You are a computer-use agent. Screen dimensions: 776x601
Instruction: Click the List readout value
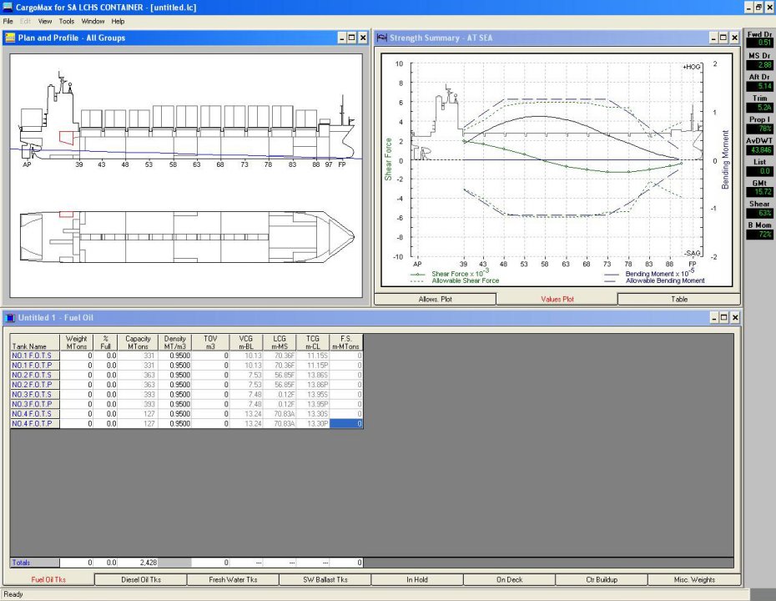tap(759, 171)
